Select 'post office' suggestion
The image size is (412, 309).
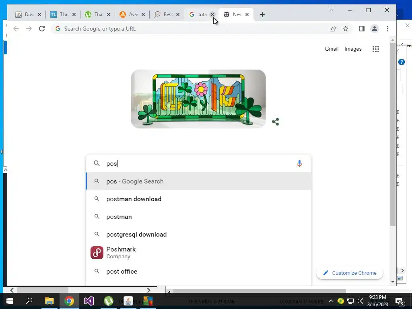pos(198,272)
